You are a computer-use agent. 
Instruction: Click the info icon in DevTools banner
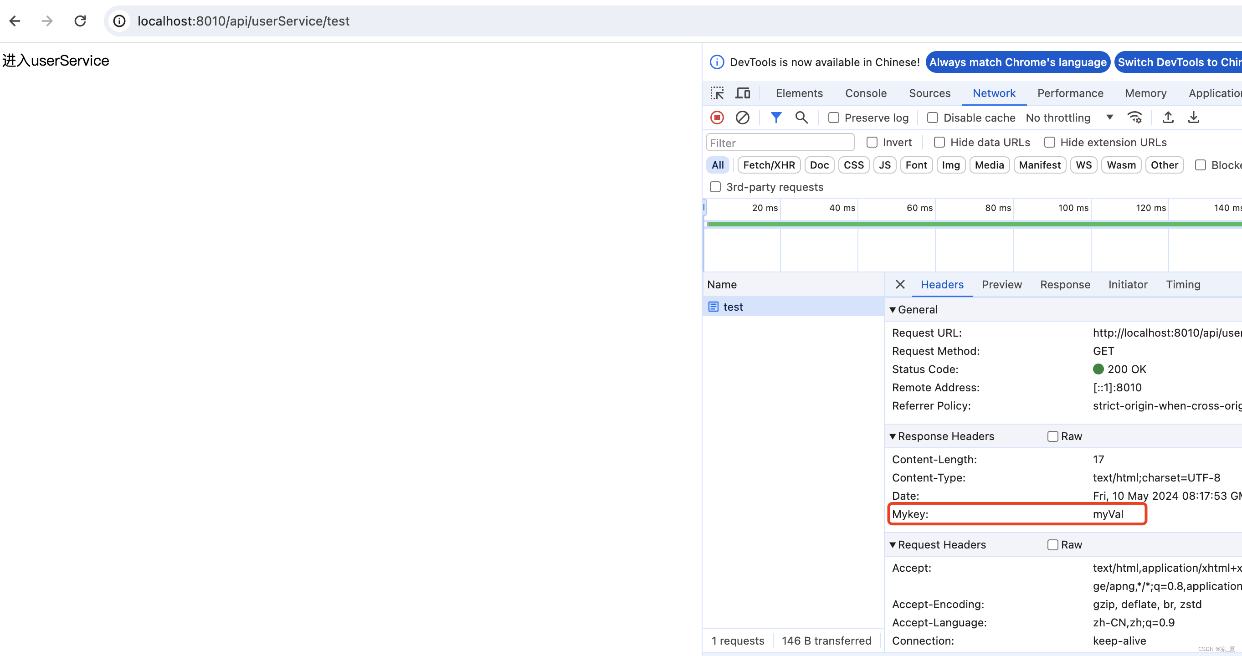tap(717, 63)
